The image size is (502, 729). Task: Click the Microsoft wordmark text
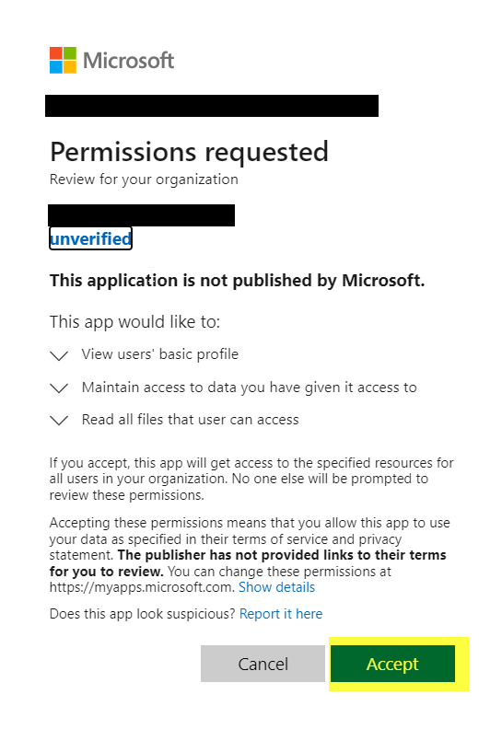[x=128, y=61]
